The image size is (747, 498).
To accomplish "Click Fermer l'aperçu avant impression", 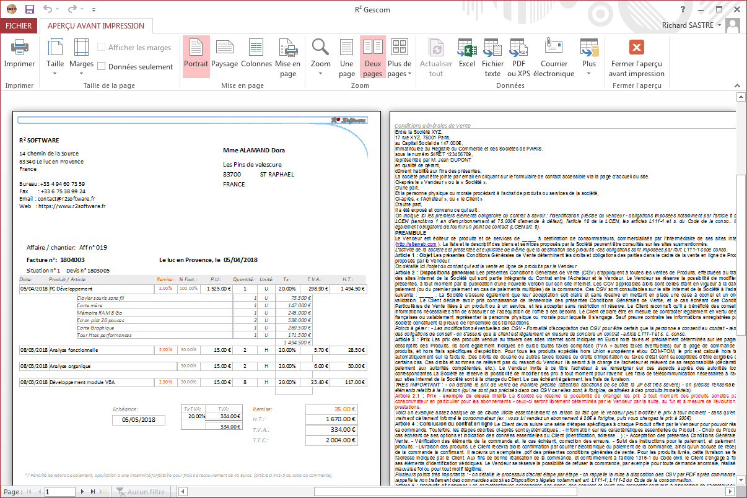I will (x=637, y=56).
